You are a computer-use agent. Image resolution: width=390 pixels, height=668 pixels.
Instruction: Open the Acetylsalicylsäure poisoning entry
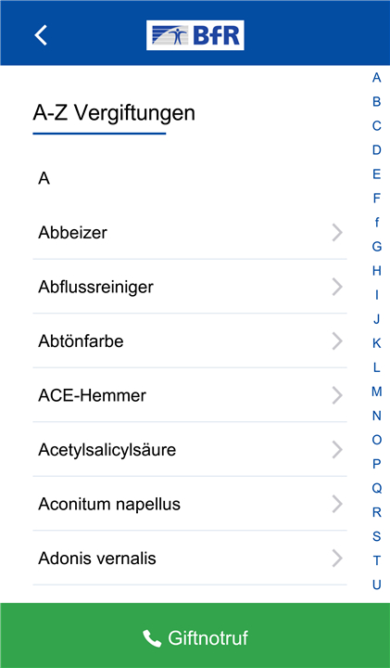tap(190, 450)
